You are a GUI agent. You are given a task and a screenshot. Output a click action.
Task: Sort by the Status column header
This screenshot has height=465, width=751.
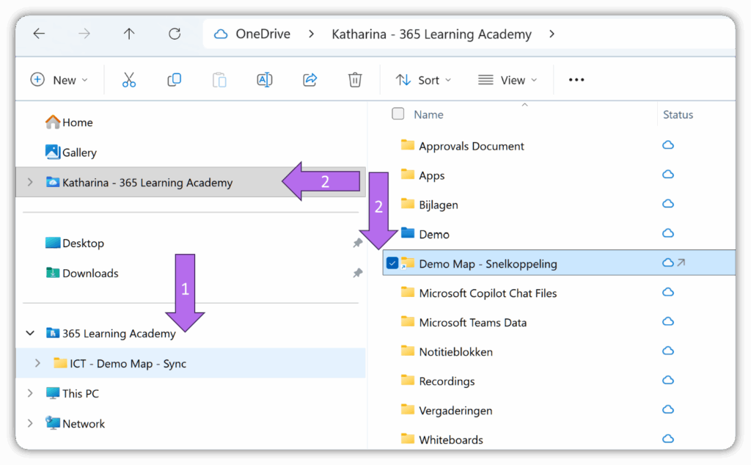click(678, 114)
